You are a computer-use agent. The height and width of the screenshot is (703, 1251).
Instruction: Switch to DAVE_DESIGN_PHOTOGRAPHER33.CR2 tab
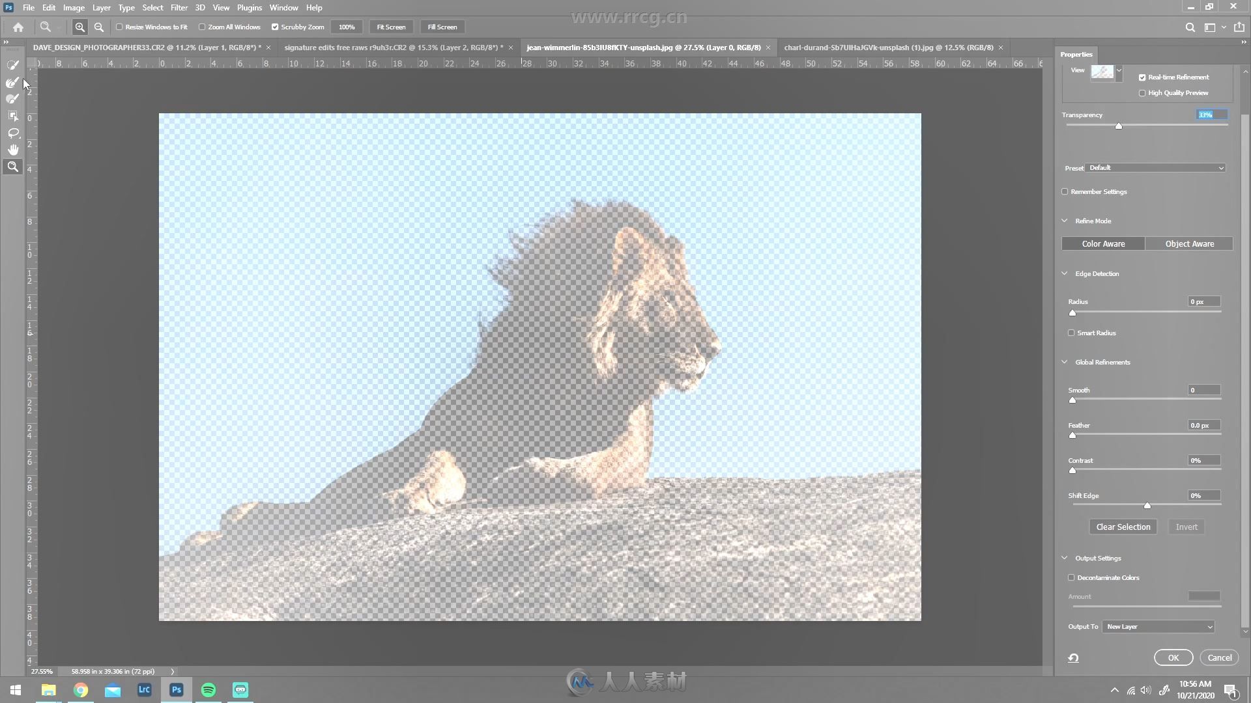tap(147, 48)
